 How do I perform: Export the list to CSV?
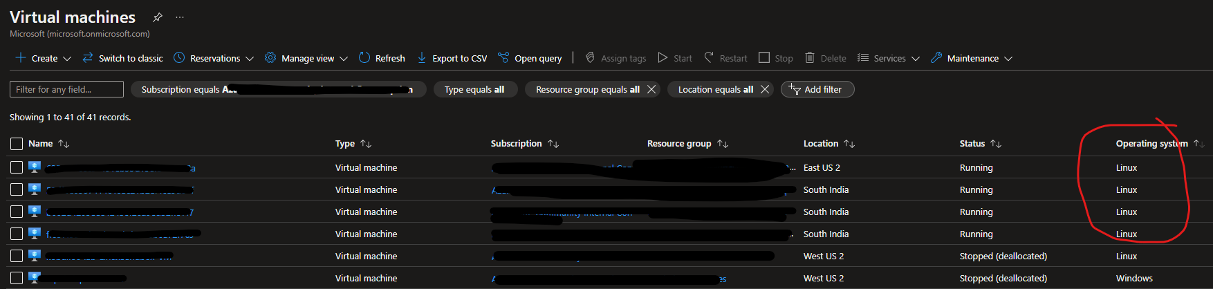point(452,58)
